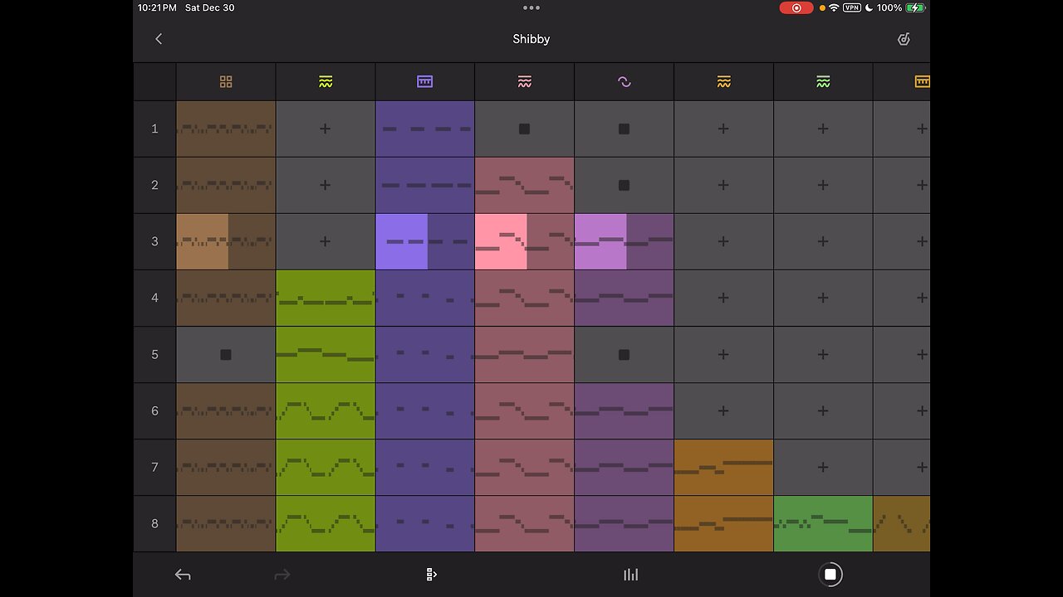
Task: Stop violet track via row 5 stop square
Action: point(625,354)
